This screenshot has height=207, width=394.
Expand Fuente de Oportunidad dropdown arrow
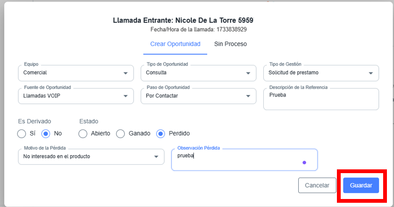click(126, 96)
